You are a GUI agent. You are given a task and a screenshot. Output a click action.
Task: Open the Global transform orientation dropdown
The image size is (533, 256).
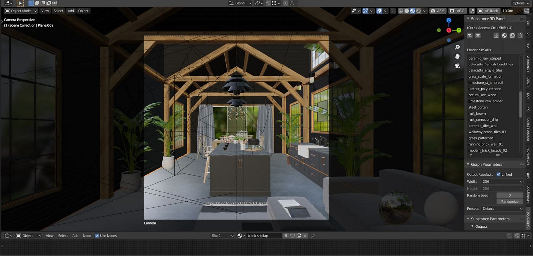pyautogui.click(x=240, y=3)
